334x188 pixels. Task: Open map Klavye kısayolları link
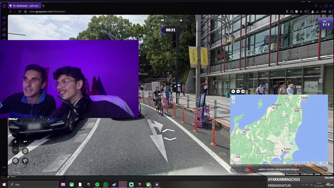click(x=277, y=163)
